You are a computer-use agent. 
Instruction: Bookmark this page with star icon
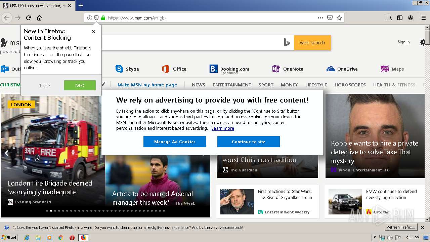(339, 18)
